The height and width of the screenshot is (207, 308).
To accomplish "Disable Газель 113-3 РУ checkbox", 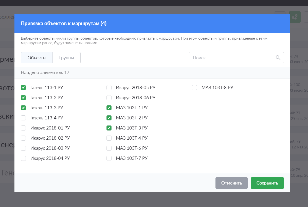I will (23, 108).
